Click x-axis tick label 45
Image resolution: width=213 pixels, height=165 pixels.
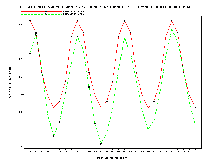click(119, 152)
